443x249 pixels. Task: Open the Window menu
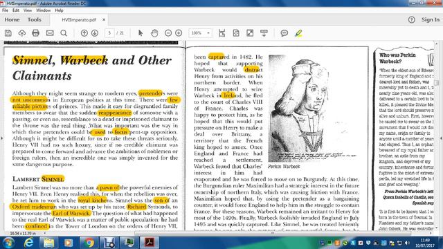(x=43, y=10)
